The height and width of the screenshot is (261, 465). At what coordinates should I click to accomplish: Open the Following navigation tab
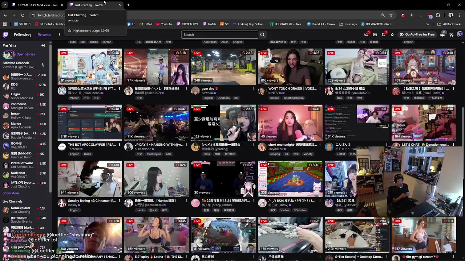tap(22, 35)
